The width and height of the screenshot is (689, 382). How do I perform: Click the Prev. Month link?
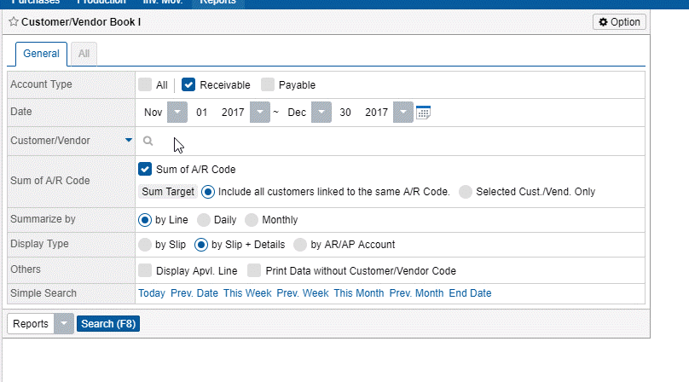point(417,293)
